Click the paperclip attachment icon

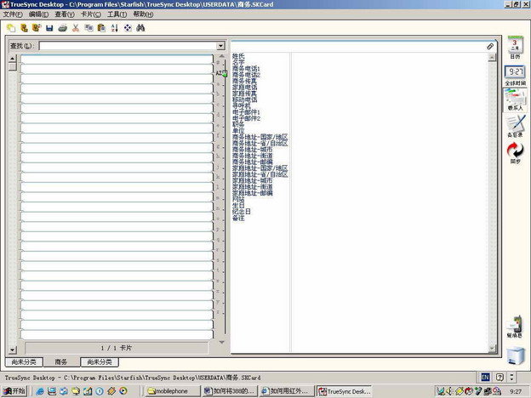click(x=490, y=46)
